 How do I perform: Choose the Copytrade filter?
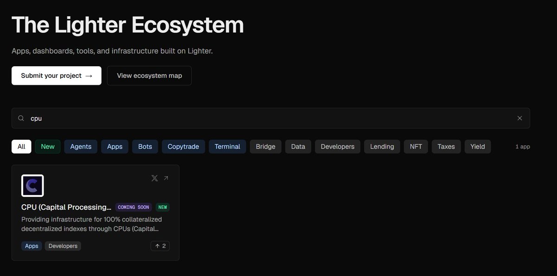pyautogui.click(x=183, y=146)
